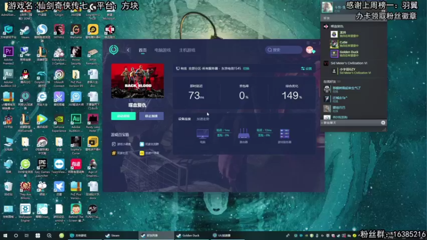The width and height of the screenshot is (427, 240).
Task: Switch to the 电脑游戏 PC games tab
Action: 163,50
